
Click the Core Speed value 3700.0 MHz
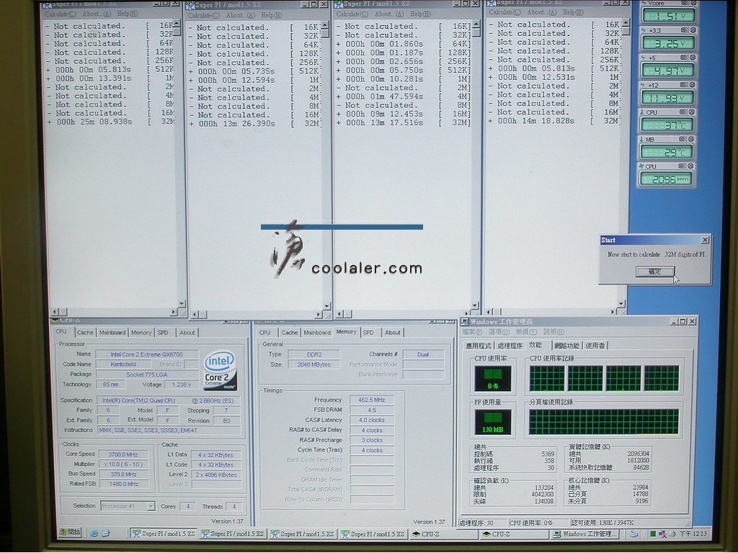(123, 454)
